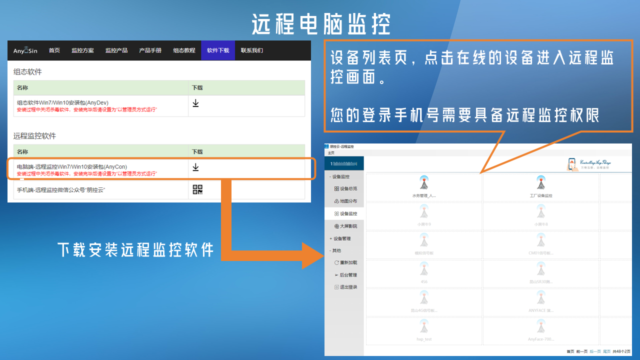Open the 水务管理 device tower icon
The width and height of the screenshot is (640, 360).
point(424,183)
